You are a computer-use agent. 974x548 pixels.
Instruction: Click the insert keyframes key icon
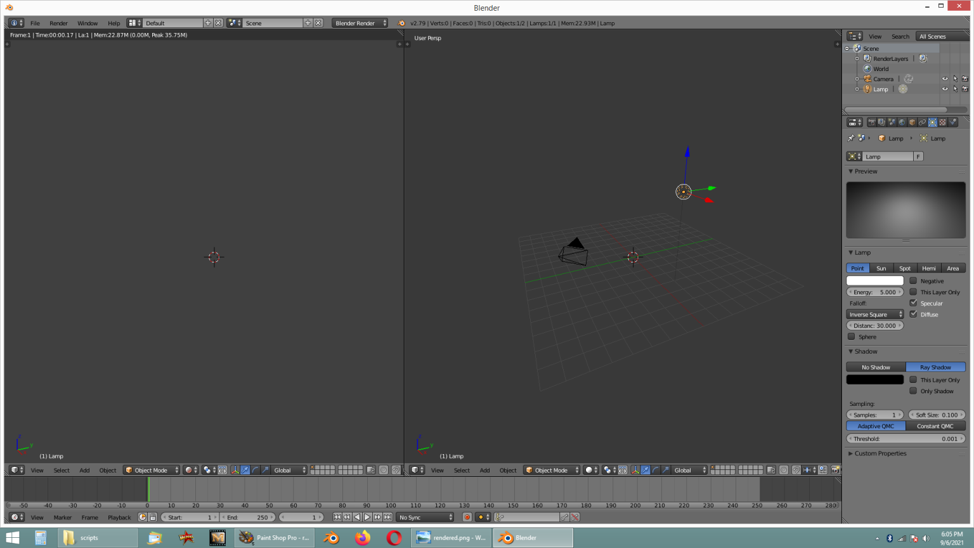(x=564, y=517)
